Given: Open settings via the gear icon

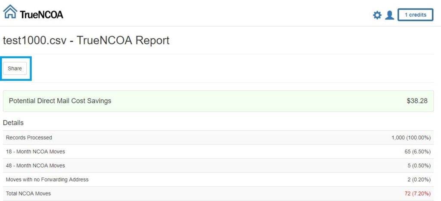Looking at the screenshot, I should [377, 15].
